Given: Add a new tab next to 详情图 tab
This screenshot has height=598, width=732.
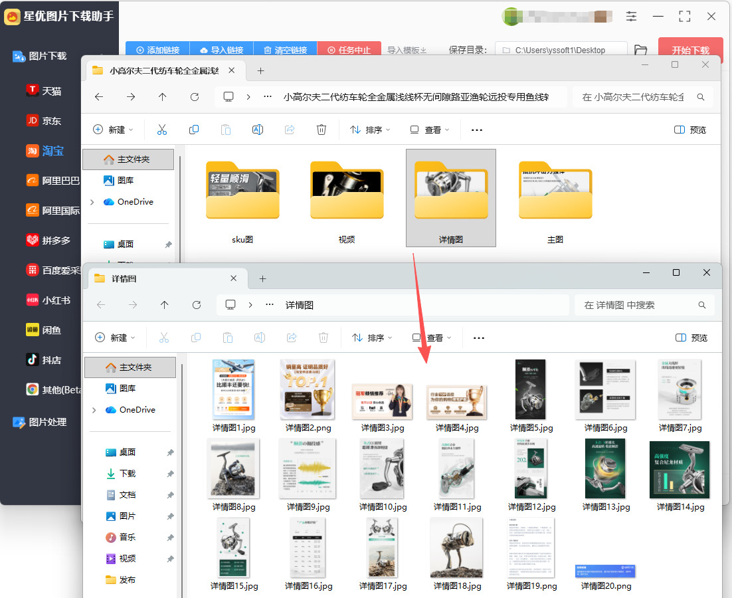Looking at the screenshot, I should (263, 278).
